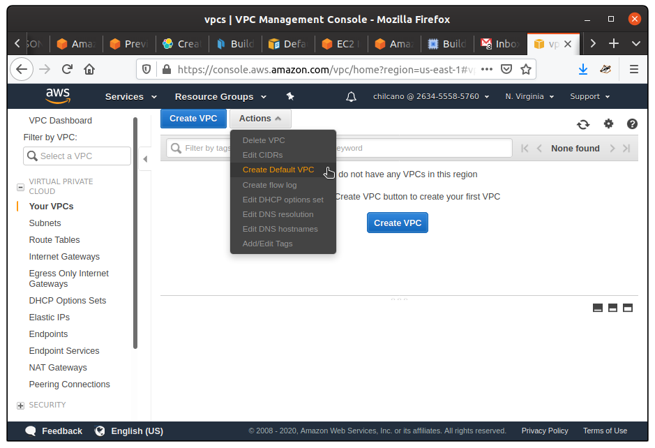The height and width of the screenshot is (448, 655).
Task: Choose Edit DHCP options set entry
Action: click(283, 200)
